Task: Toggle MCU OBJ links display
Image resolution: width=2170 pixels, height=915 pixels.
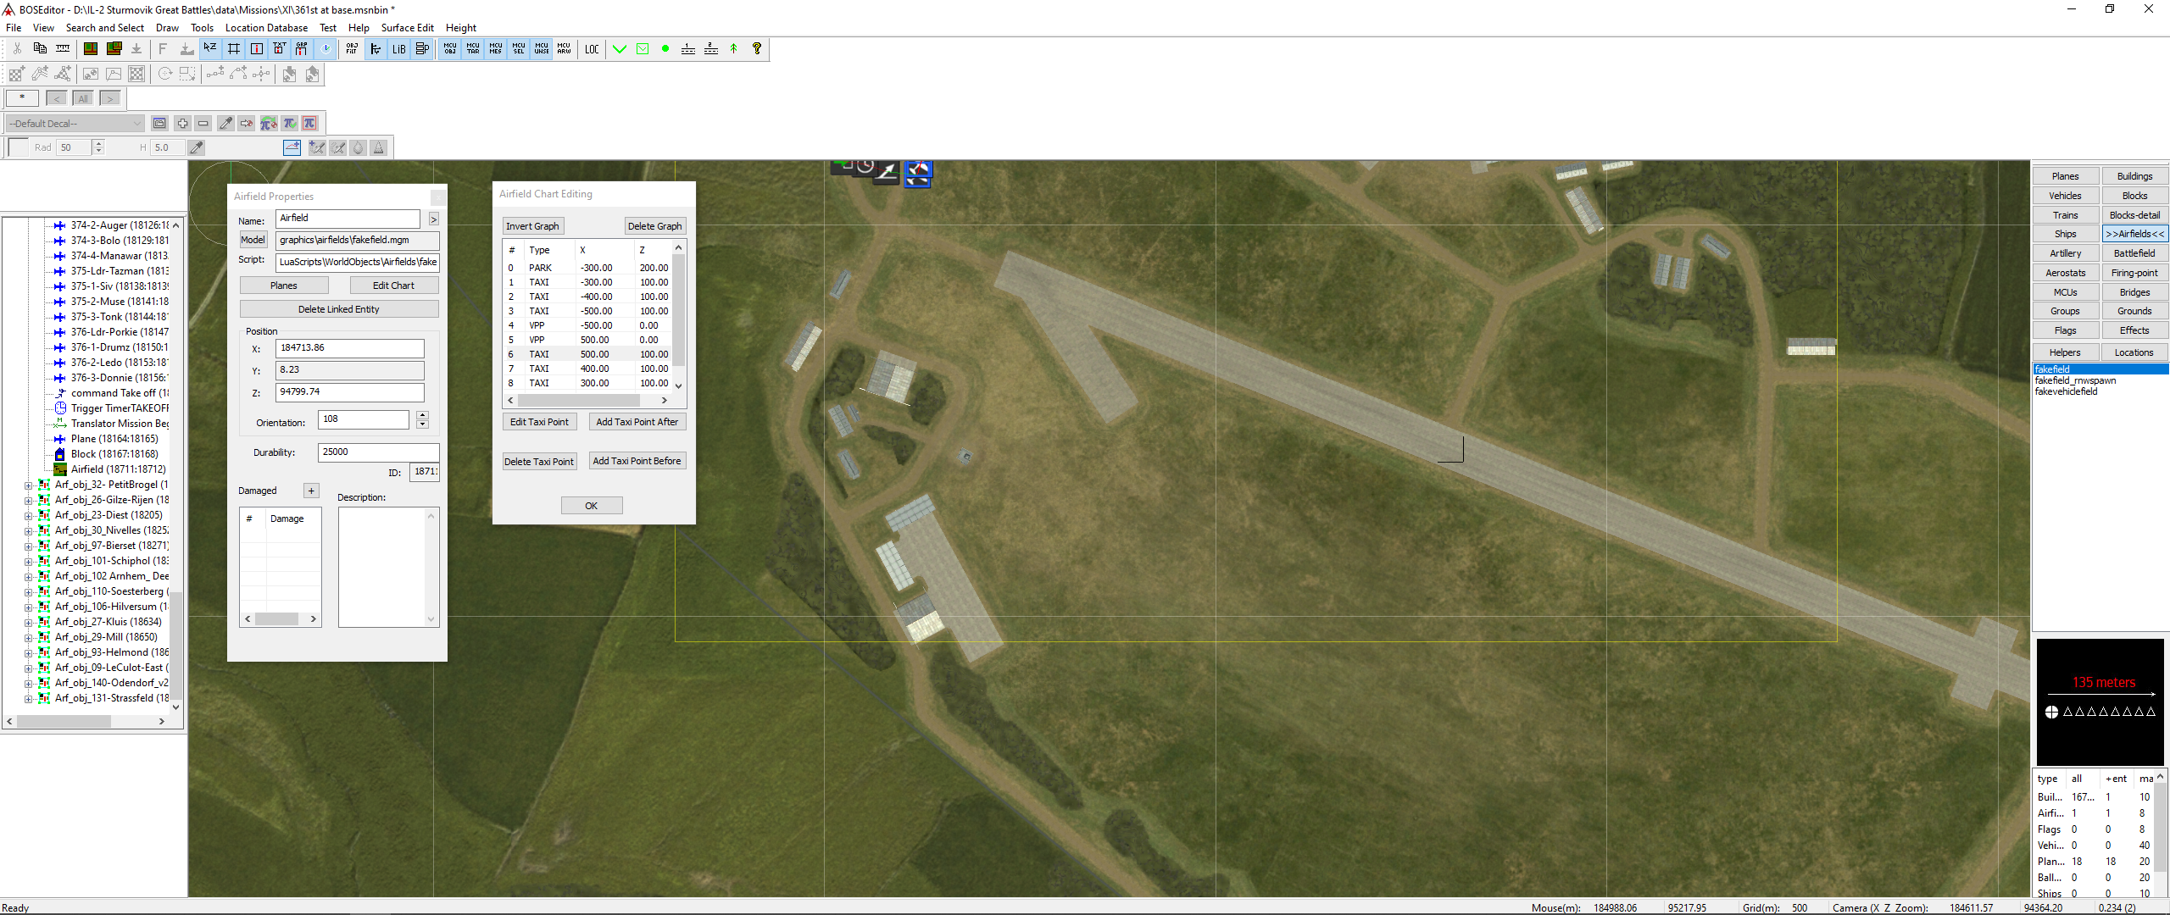Action: [450, 49]
